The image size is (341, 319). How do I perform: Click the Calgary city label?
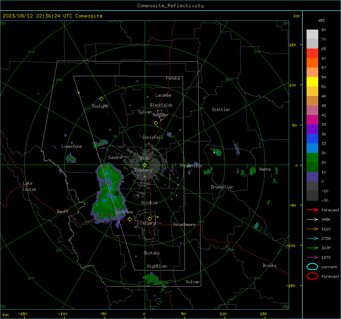click(x=148, y=223)
